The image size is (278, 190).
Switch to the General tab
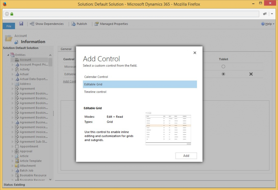pos(66,49)
